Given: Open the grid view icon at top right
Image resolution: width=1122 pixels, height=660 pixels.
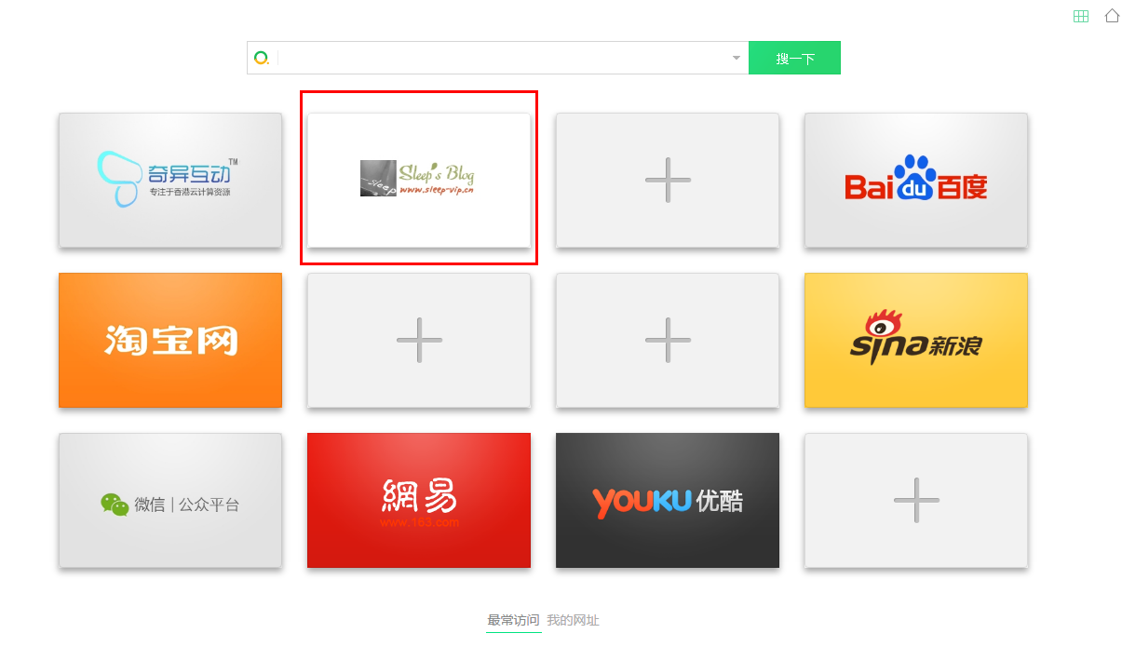Looking at the screenshot, I should click(x=1081, y=16).
